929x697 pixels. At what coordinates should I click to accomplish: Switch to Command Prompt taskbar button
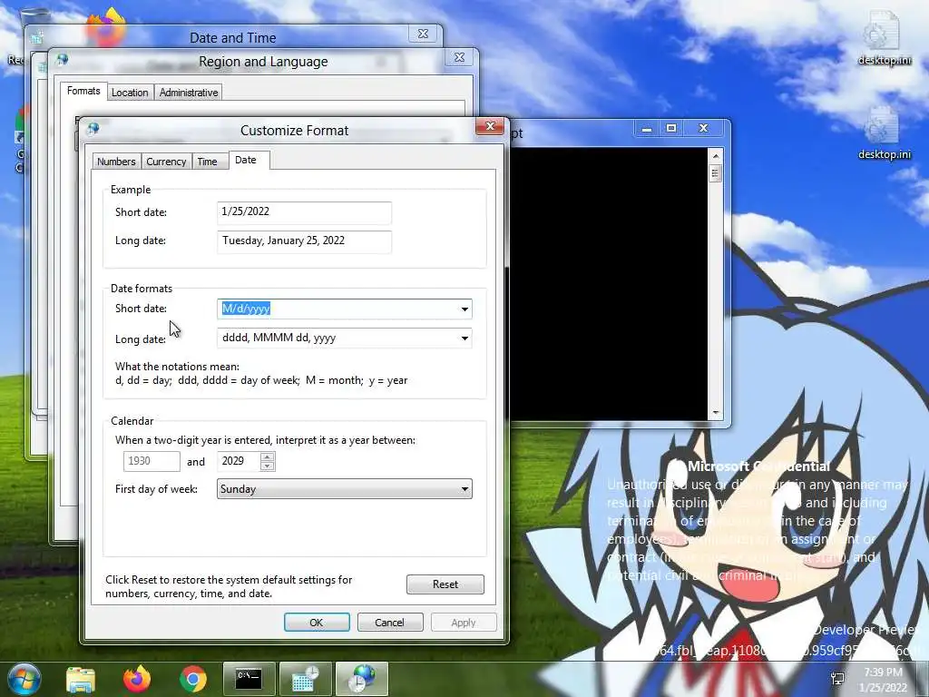pyautogui.click(x=249, y=679)
